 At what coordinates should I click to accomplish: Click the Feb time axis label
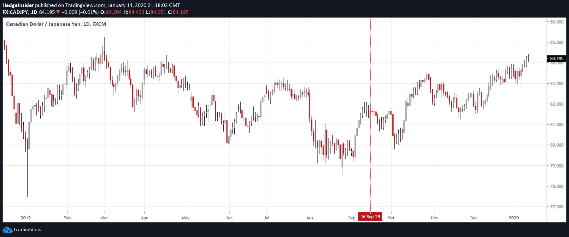(x=67, y=218)
